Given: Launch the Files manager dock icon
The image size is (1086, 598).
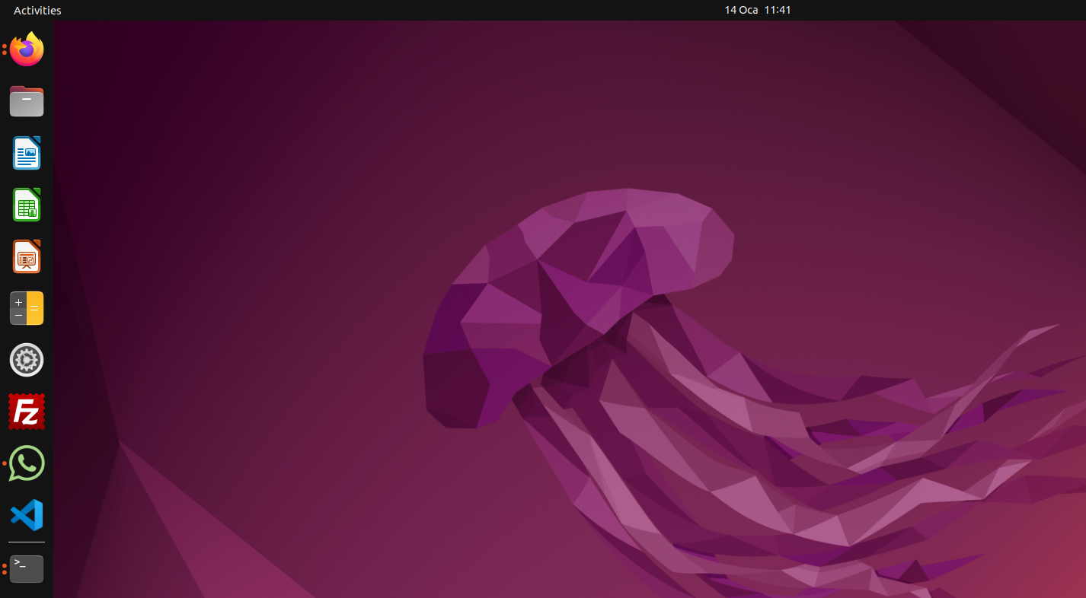Looking at the screenshot, I should 27,101.
